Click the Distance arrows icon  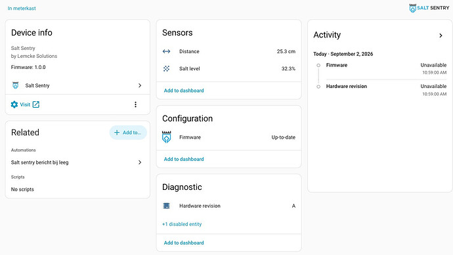coord(166,51)
